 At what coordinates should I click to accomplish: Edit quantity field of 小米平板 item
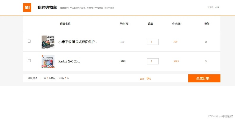[153, 42]
